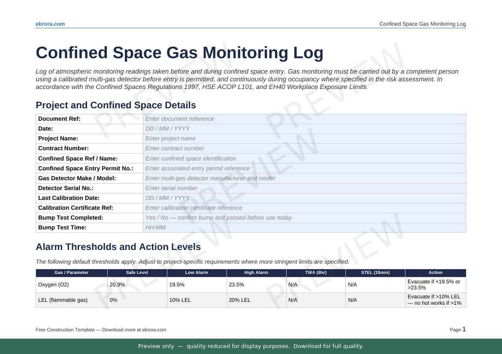Click the Confined Space Gas Monitoring Log title

[179, 52]
